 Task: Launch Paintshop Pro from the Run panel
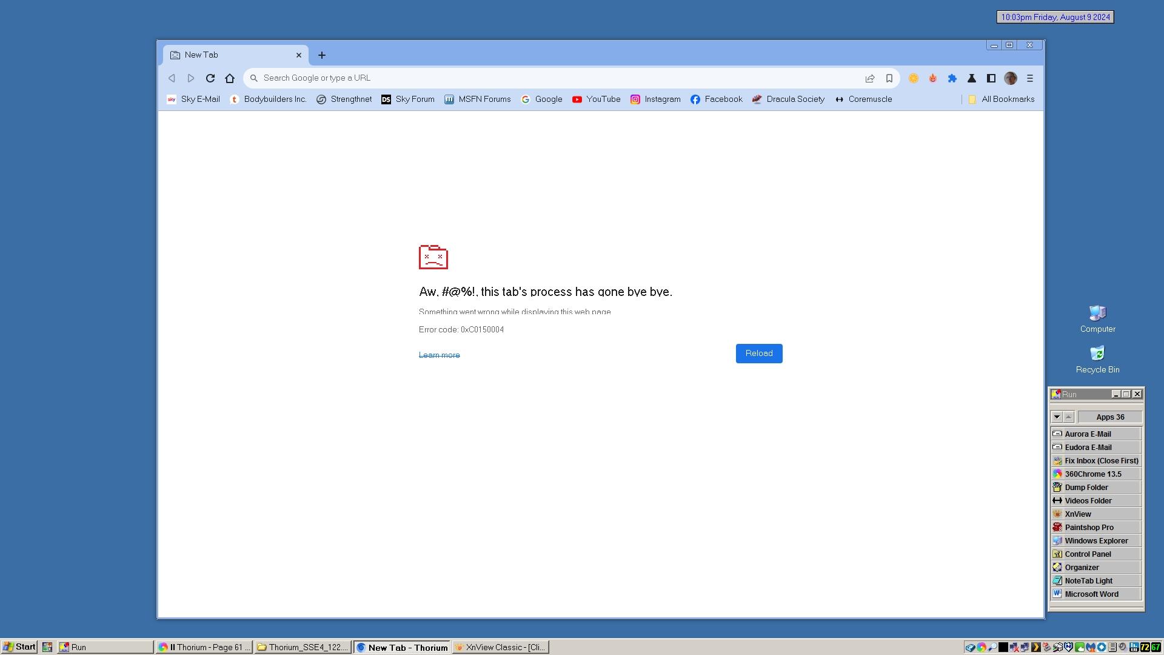coord(1096,528)
